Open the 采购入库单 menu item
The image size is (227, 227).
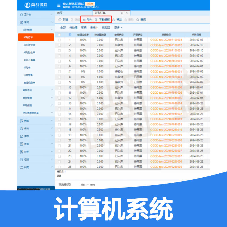(30, 60)
